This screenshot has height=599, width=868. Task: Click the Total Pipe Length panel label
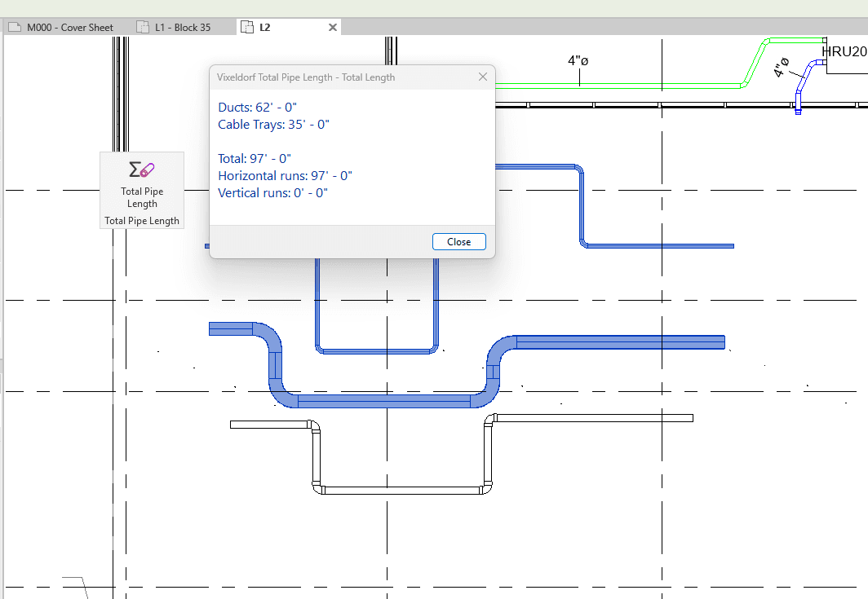[142, 221]
